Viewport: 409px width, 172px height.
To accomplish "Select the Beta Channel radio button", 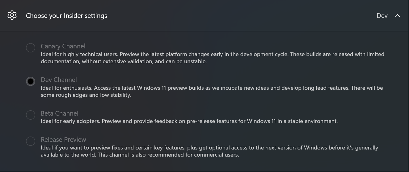I will pyautogui.click(x=31, y=115).
